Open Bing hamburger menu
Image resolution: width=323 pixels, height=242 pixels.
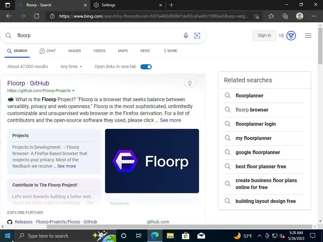(308, 36)
